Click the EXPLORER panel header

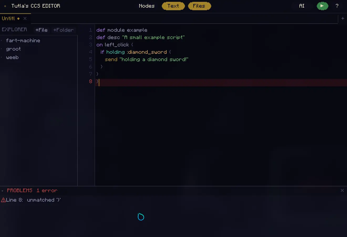pos(14,30)
